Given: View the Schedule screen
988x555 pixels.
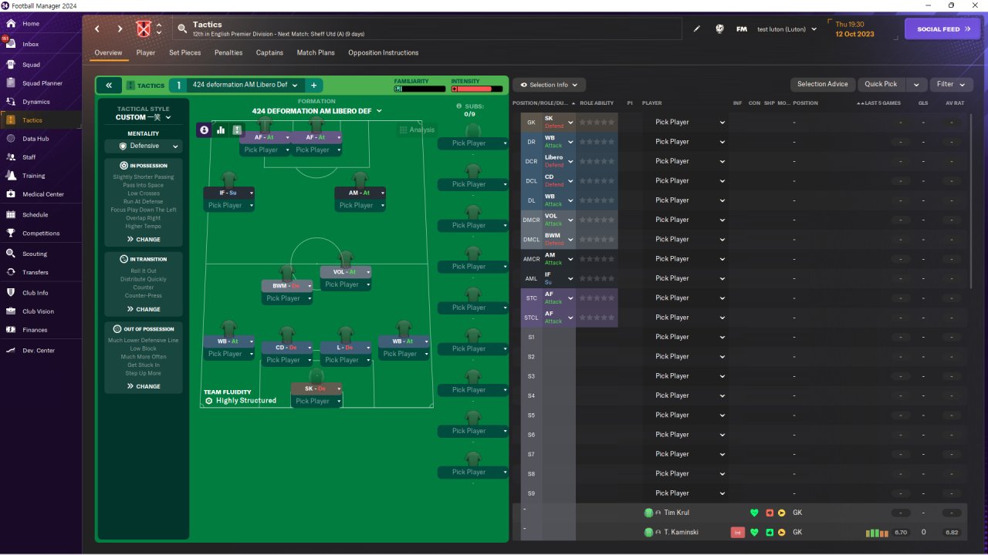Looking at the screenshot, I should (x=35, y=215).
